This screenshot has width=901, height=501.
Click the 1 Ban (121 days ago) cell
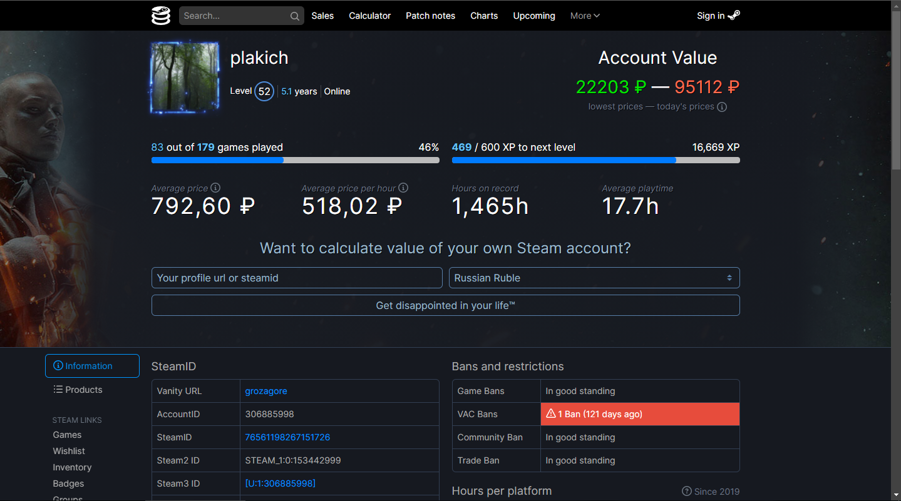pos(640,414)
